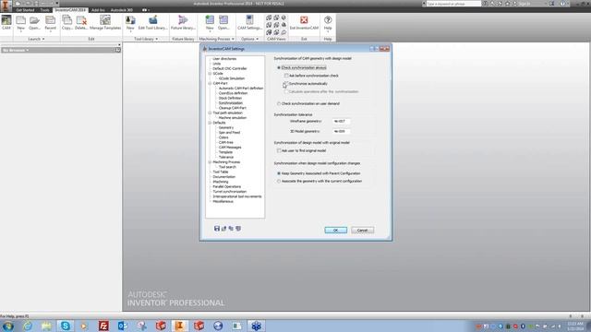The height and width of the screenshot is (332, 591).
Task: Switch to the InventorCAM 2014 tab
Action: [x=70, y=10]
